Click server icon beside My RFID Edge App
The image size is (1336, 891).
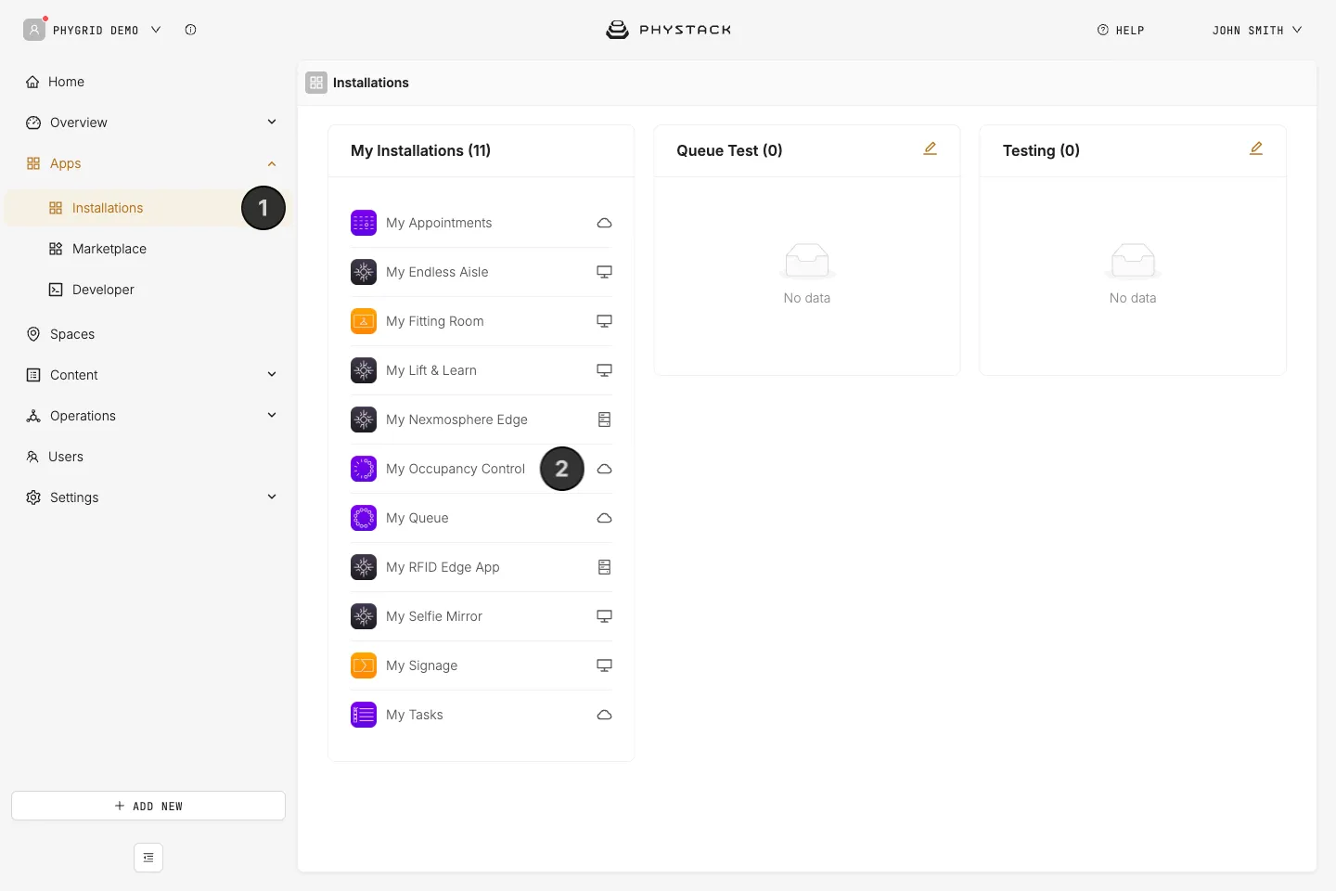(x=604, y=567)
